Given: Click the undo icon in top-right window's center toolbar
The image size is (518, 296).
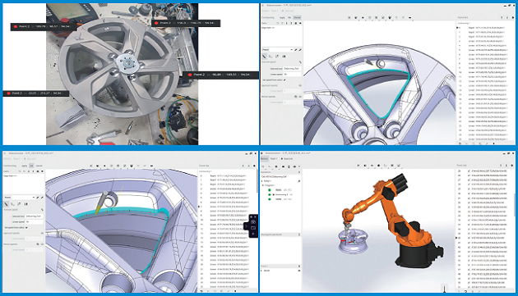Looking at the screenshot, I should (x=396, y=17).
